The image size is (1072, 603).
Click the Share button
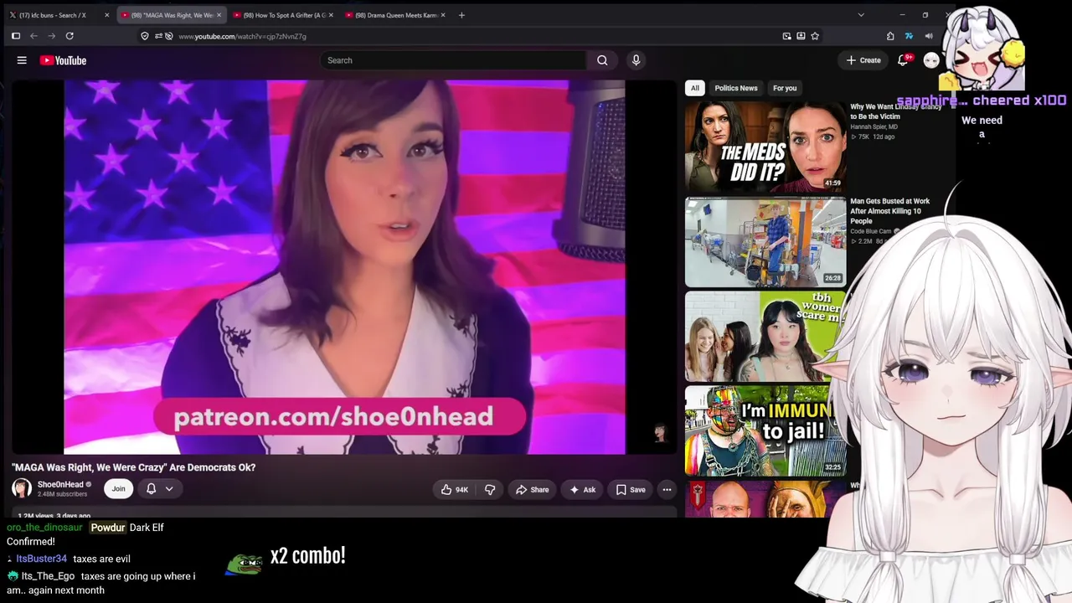533,490
